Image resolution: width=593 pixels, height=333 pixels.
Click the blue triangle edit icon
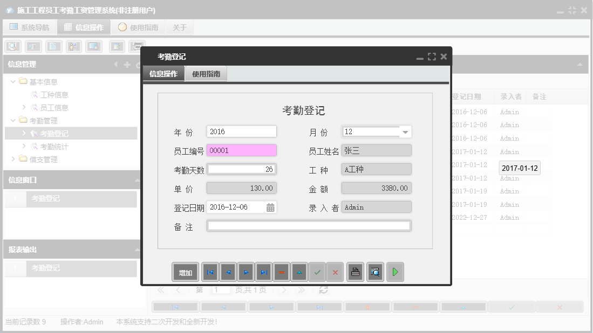299,272
